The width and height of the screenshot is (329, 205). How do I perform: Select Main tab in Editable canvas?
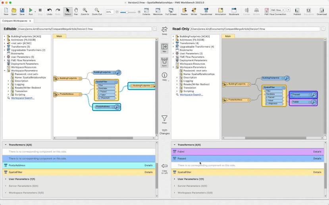(x=60, y=36)
